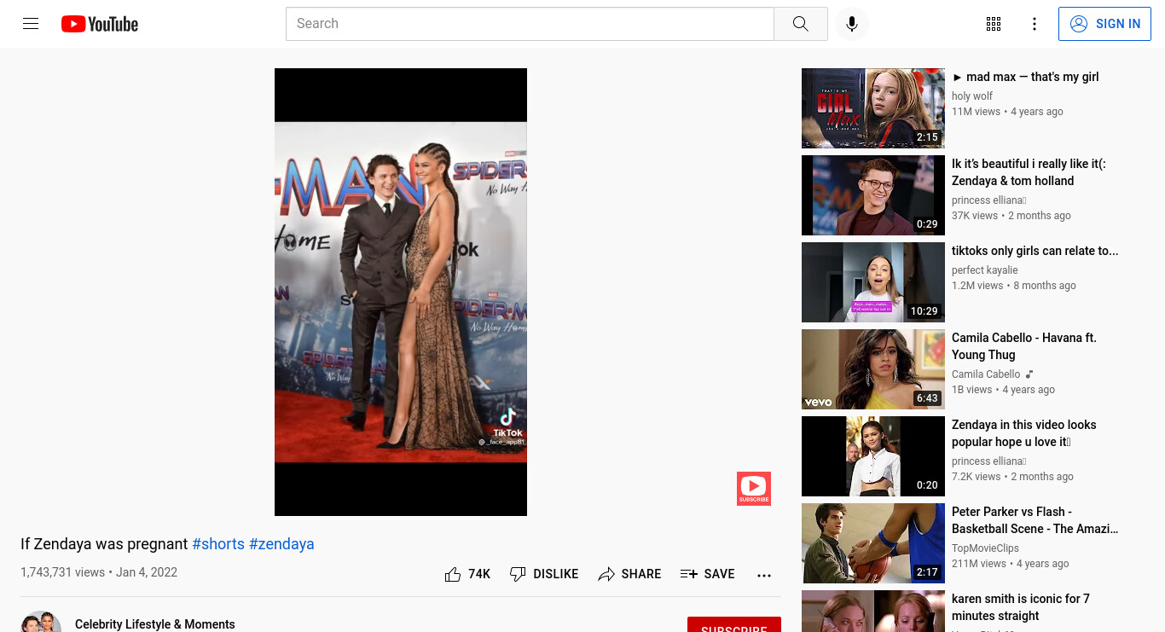Open the Peter Parker vs Flash thumbnail

(x=873, y=543)
